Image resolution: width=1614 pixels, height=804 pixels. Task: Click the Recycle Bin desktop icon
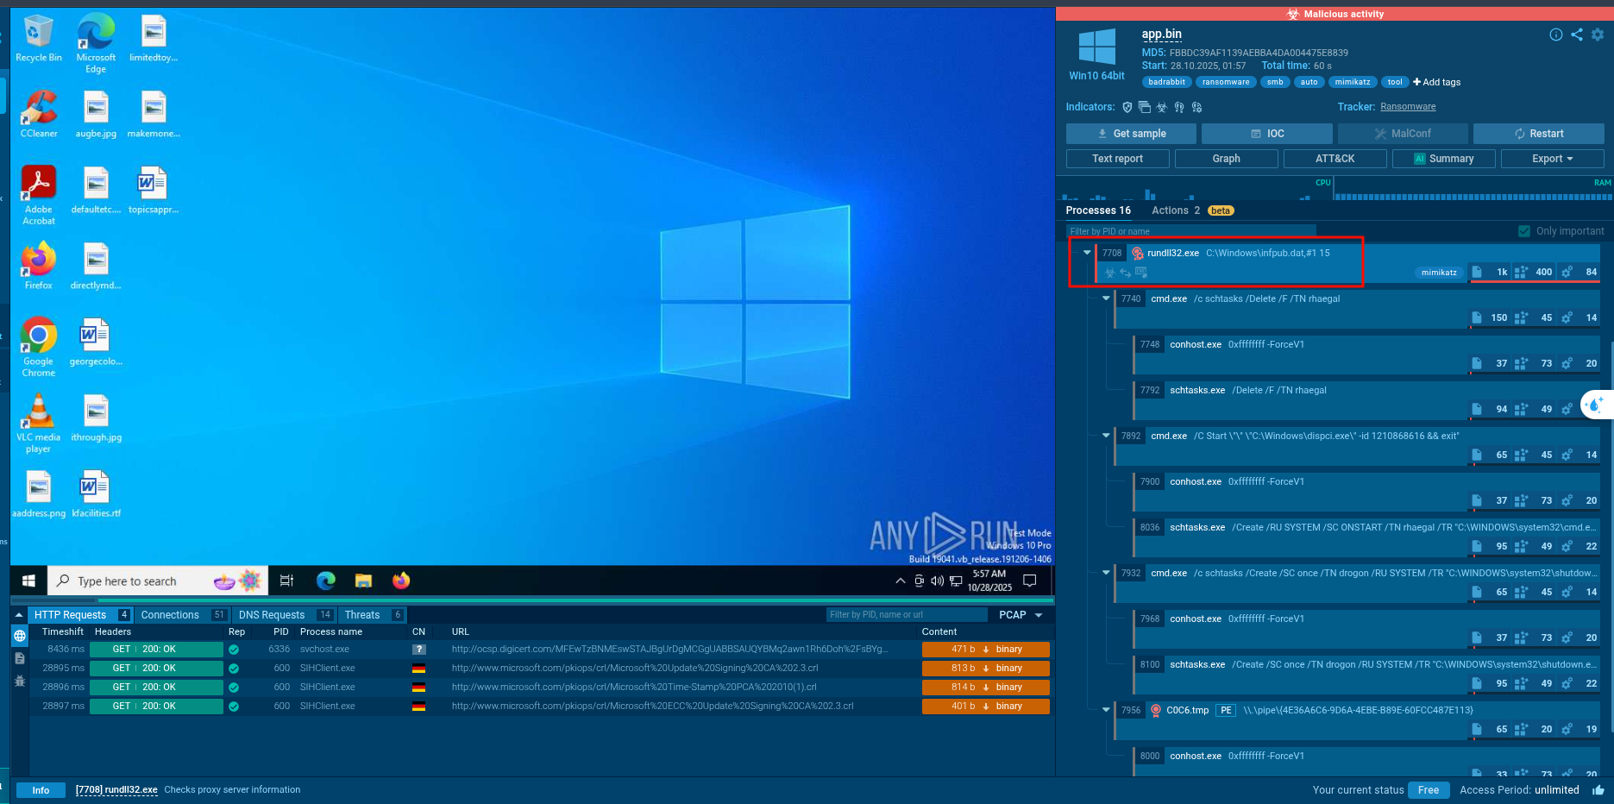point(39,39)
